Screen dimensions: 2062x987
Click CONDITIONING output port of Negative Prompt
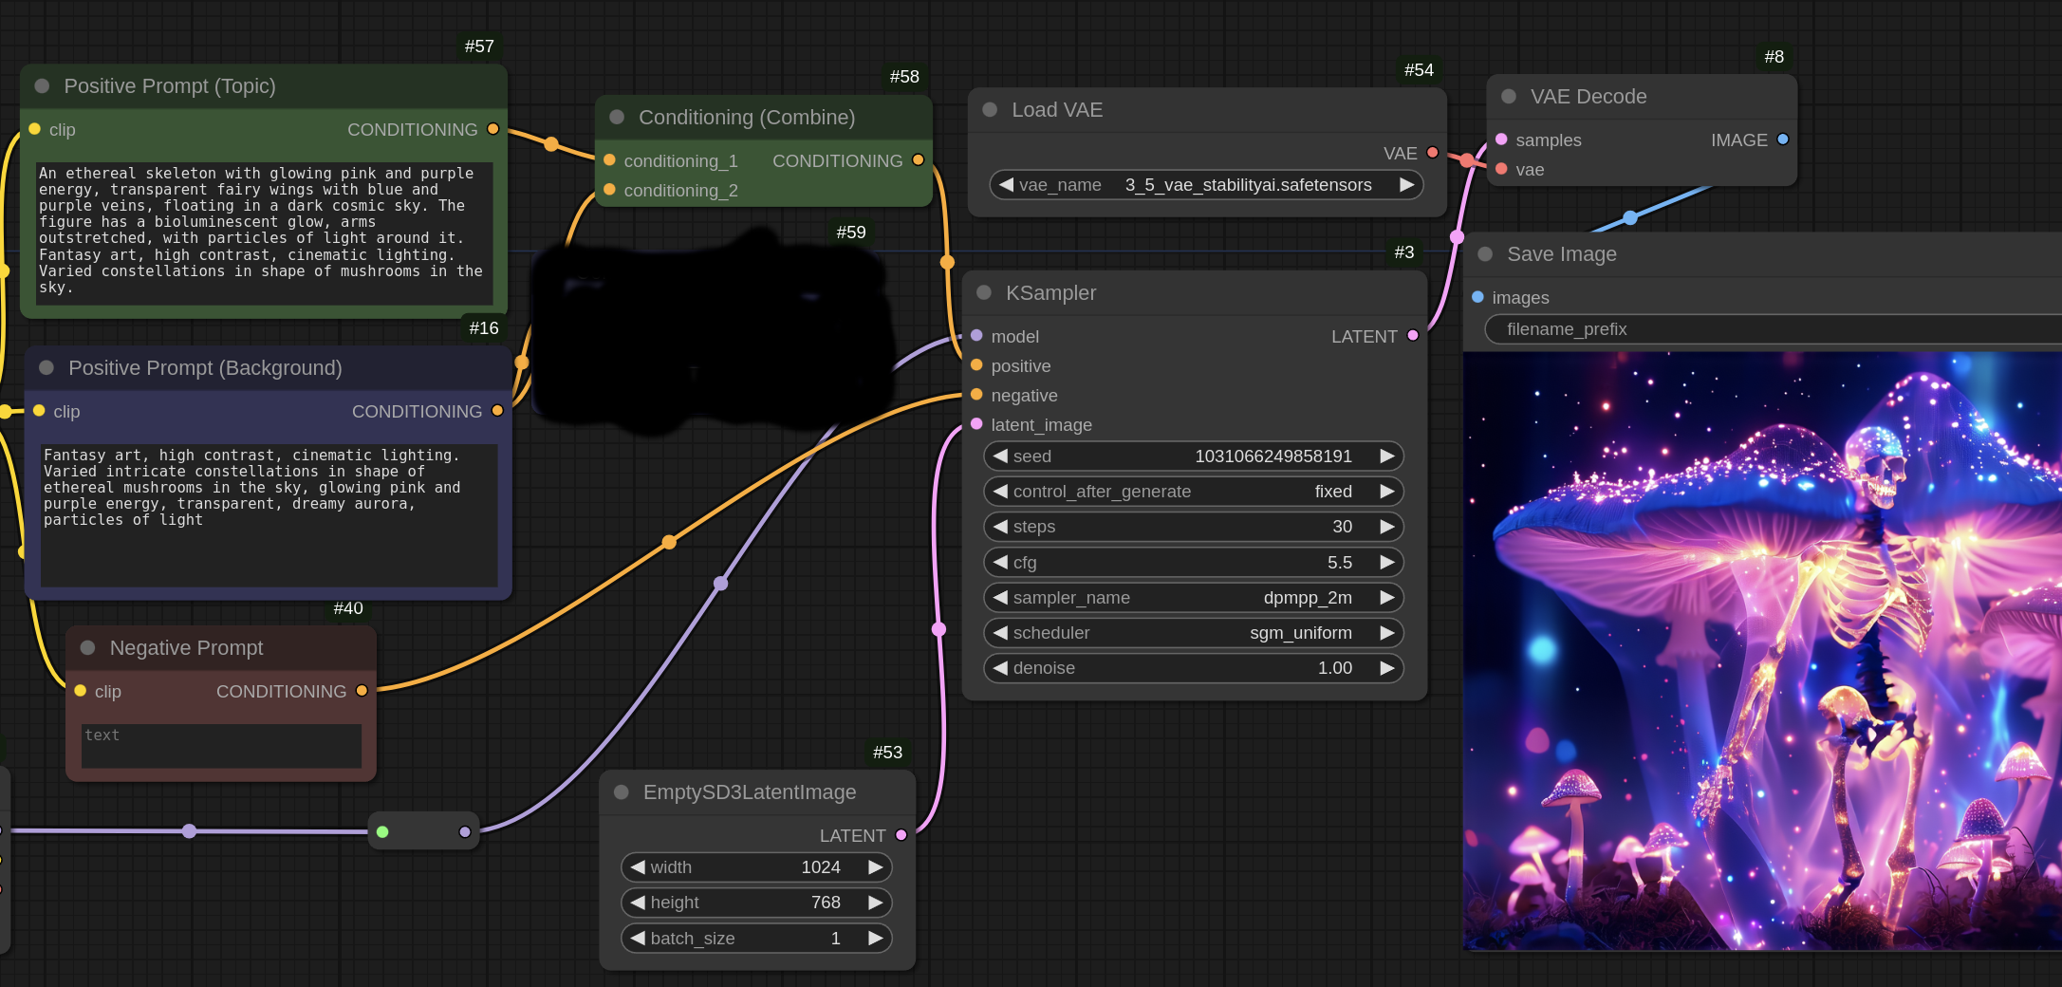coord(362,691)
